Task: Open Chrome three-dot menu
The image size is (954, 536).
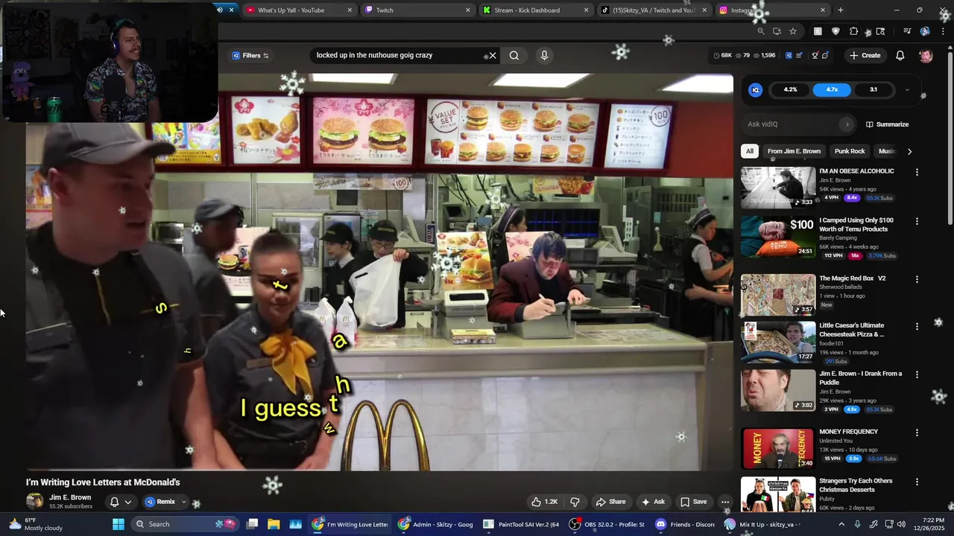Action: [942, 31]
